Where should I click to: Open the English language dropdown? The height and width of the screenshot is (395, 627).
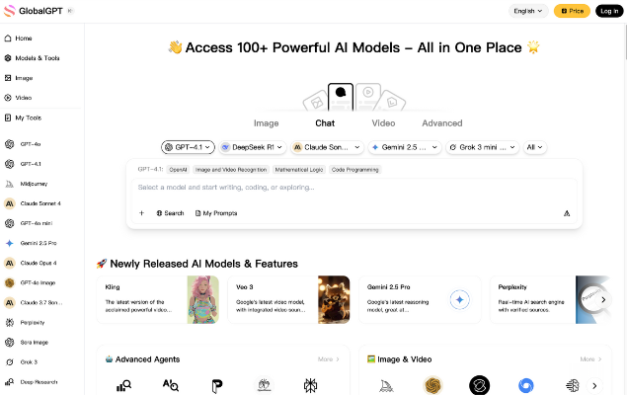528,11
